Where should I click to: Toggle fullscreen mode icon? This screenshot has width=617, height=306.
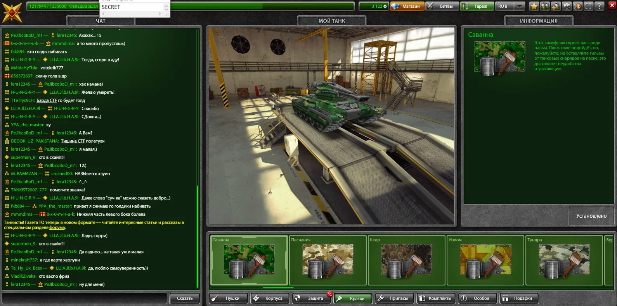pos(588,6)
